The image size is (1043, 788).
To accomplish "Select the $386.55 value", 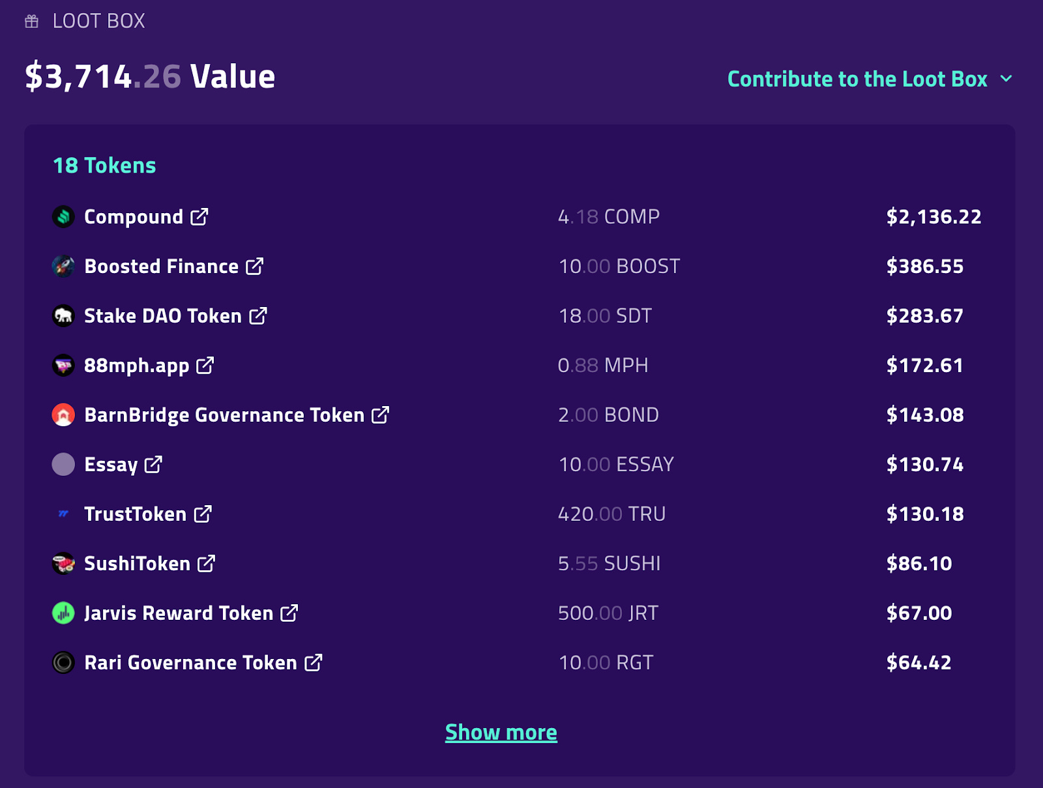I will point(925,266).
